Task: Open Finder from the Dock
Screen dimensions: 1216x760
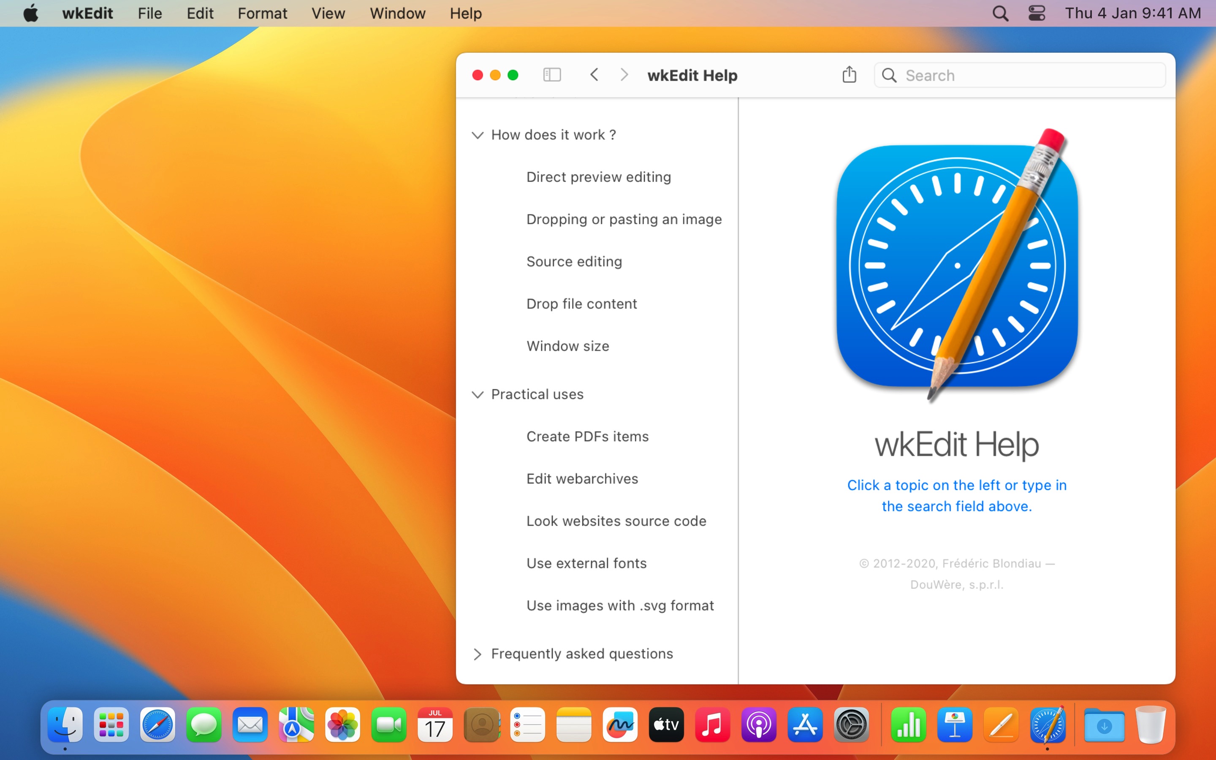Action: (x=65, y=725)
